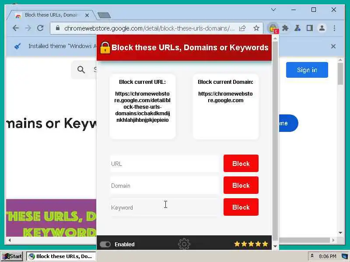Click the share page icon in address bar
The width and height of the screenshot is (350, 262).
point(242,28)
